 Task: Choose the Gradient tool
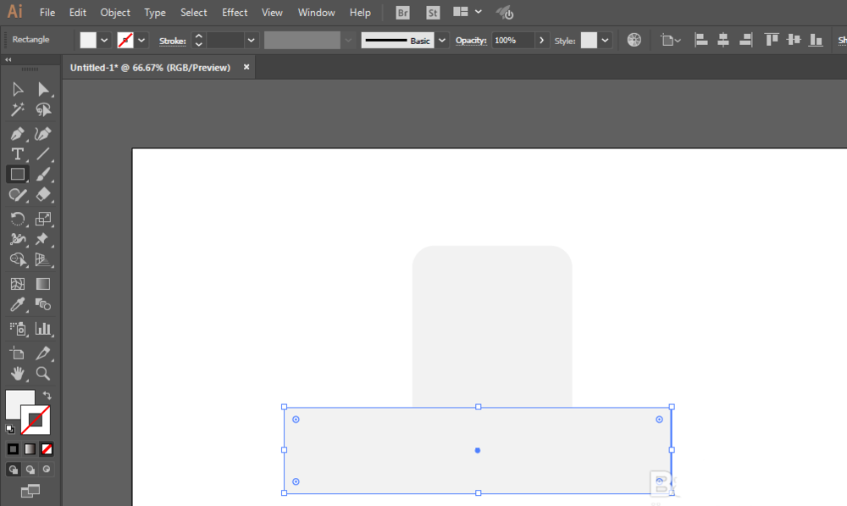click(42, 284)
